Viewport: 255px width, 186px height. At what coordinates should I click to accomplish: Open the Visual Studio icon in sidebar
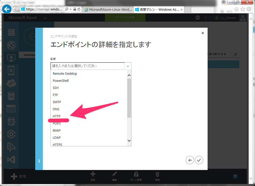11,160
